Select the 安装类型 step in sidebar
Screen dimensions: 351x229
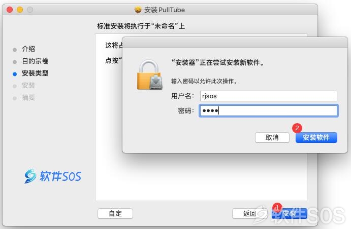35,73
